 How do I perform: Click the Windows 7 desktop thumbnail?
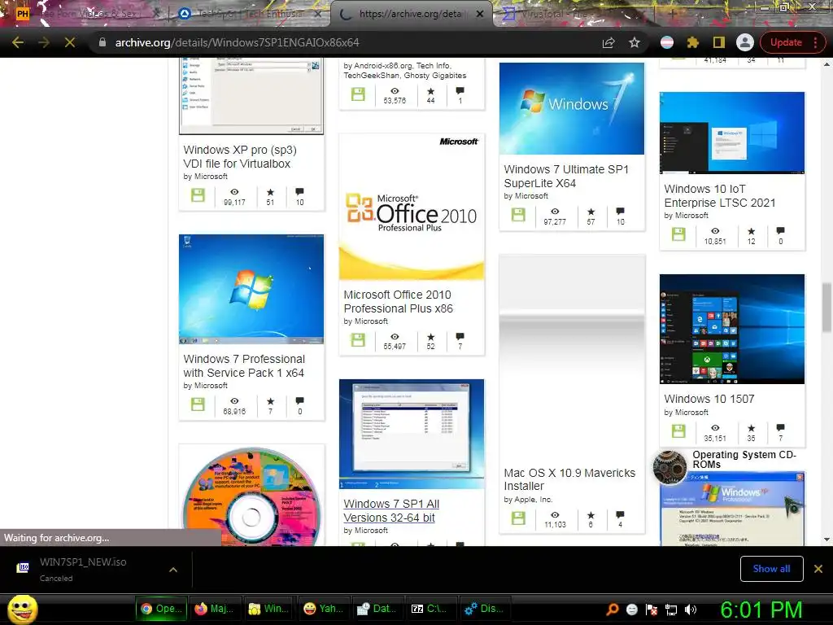point(251,289)
